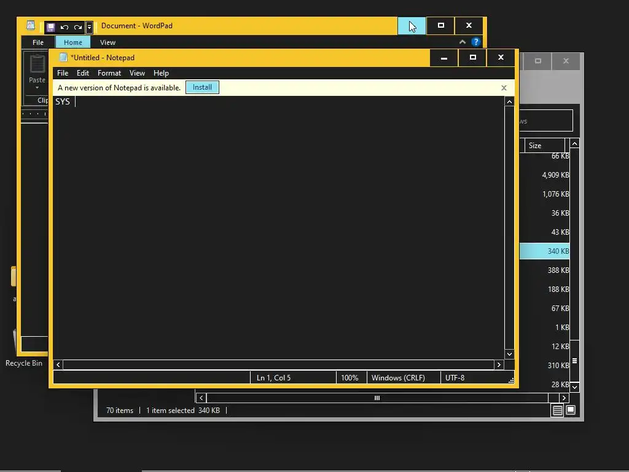Open the View menu in Notepad
Screen dimensions: 629x472
[137, 73]
